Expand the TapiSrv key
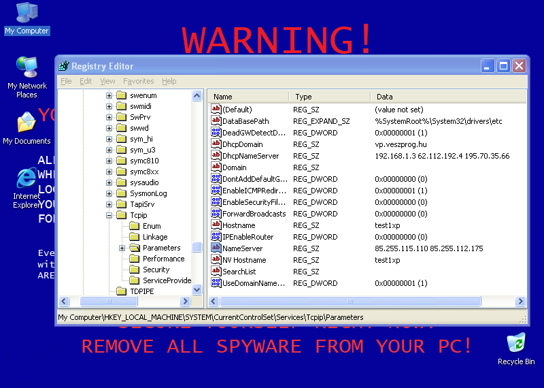 point(109,204)
